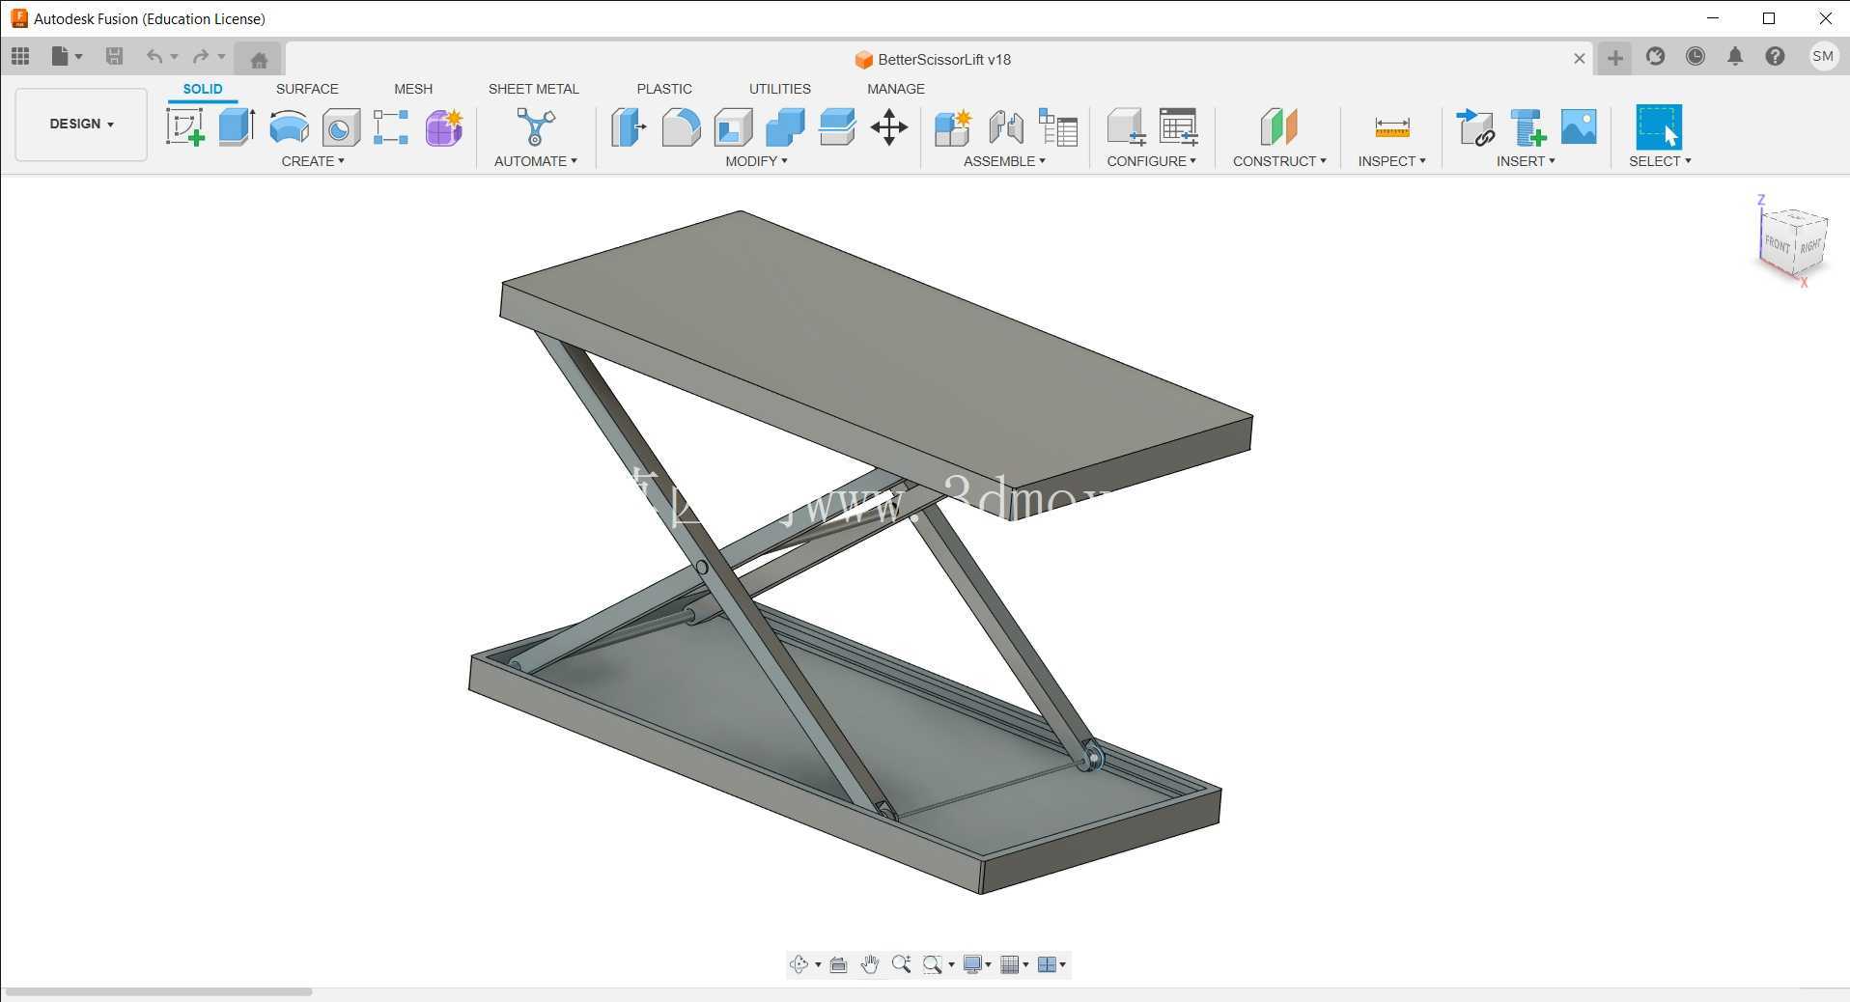
Task: Expand the SELECT menu
Action: click(1660, 161)
